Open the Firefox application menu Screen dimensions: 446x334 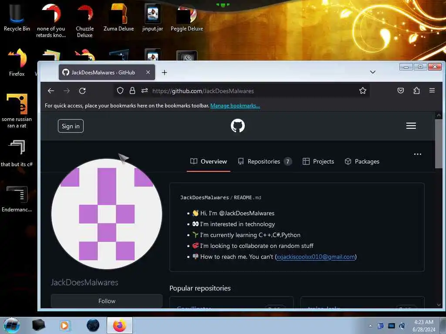[x=432, y=90]
